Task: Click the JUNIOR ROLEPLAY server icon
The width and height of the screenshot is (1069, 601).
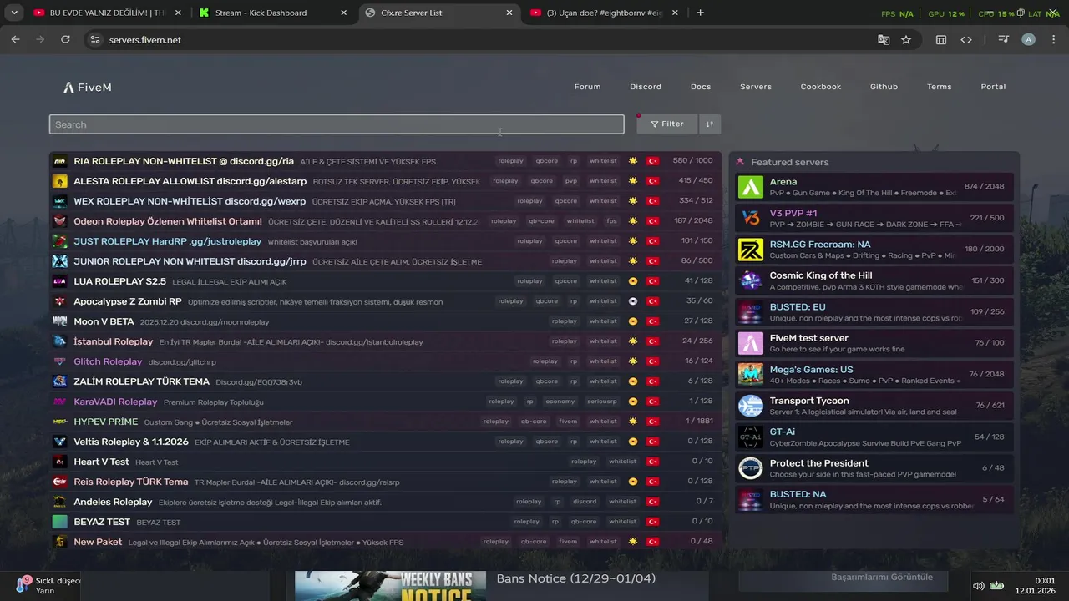Action: [x=60, y=261]
